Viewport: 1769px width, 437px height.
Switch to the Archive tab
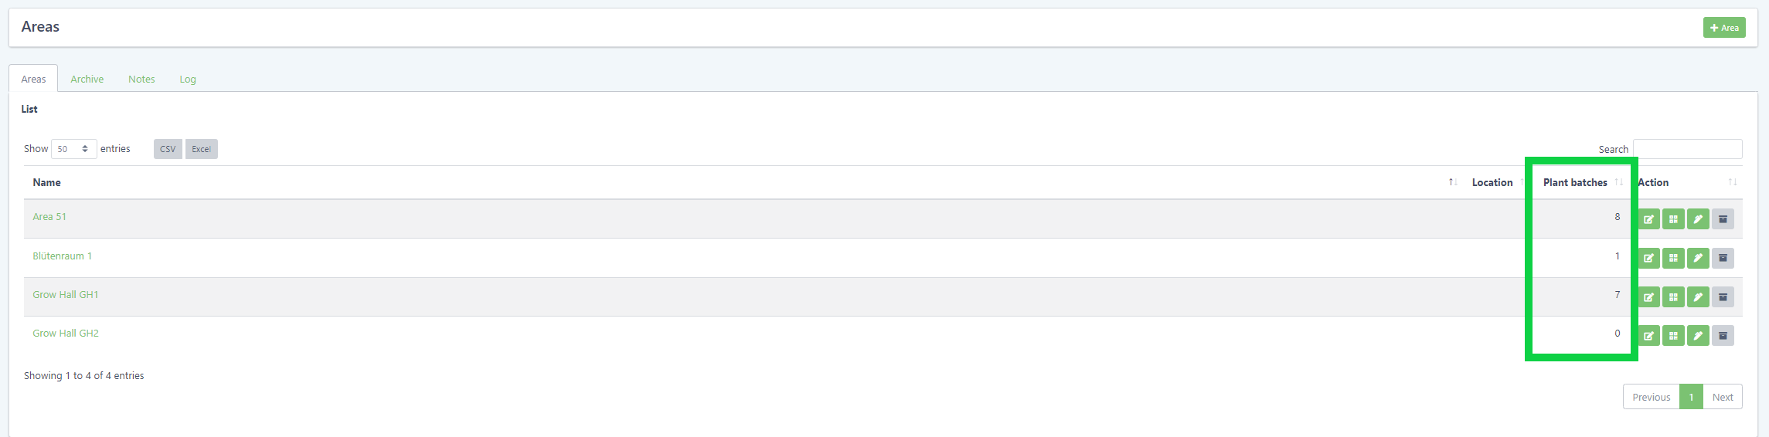[x=87, y=80]
